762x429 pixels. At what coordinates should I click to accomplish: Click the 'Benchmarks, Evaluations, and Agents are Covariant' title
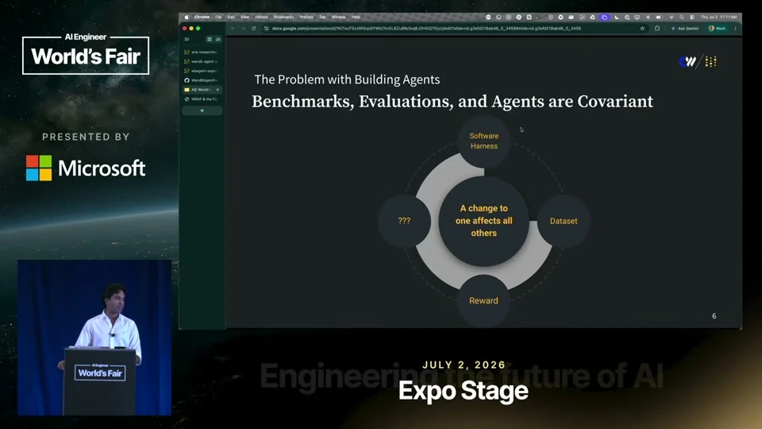point(452,101)
